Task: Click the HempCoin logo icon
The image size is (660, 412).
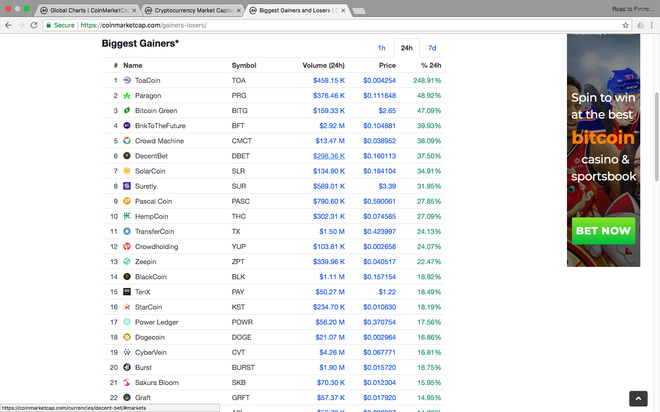Action: pos(127,216)
